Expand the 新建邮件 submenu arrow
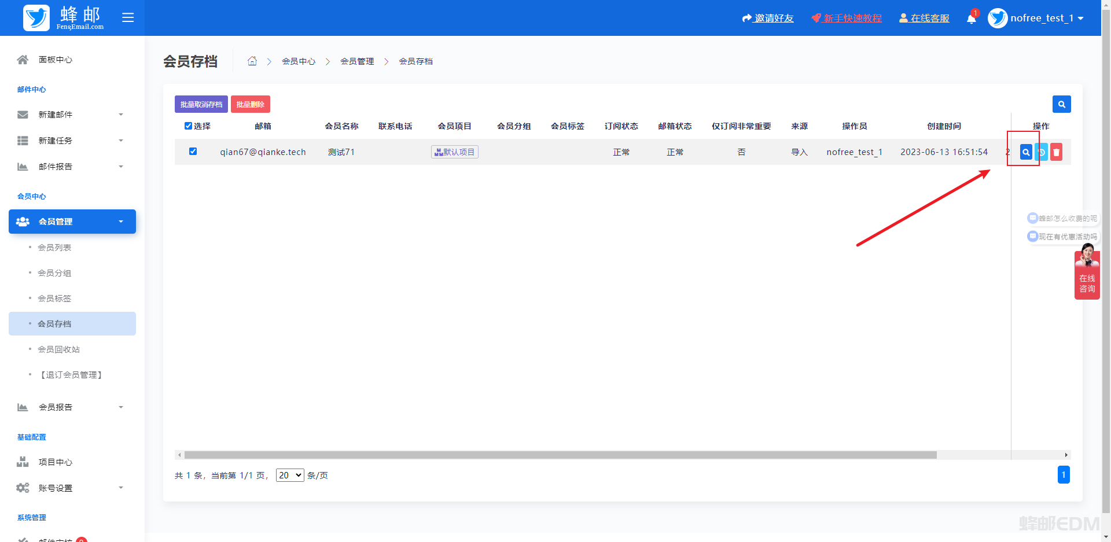This screenshot has width=1111, height=542. (x=121, y=115)
